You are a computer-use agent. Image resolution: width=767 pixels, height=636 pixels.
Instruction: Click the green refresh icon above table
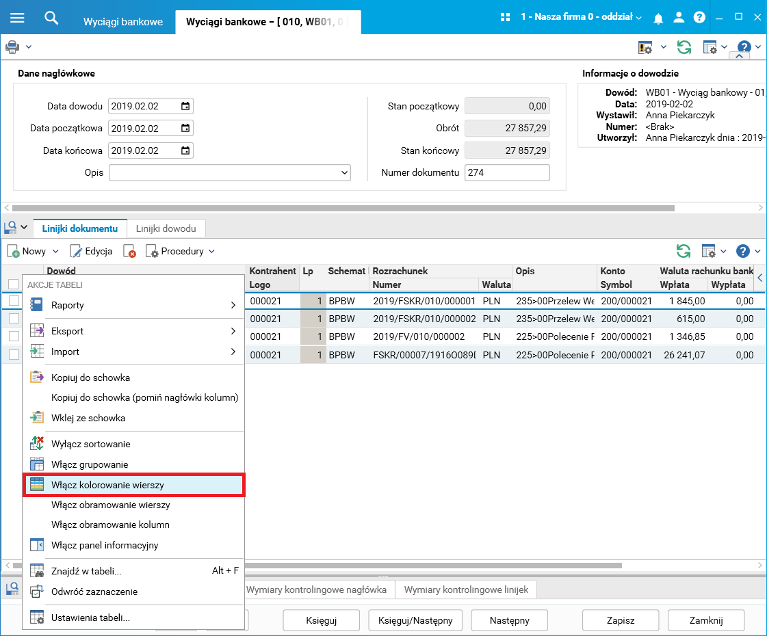tap(683, 251)
